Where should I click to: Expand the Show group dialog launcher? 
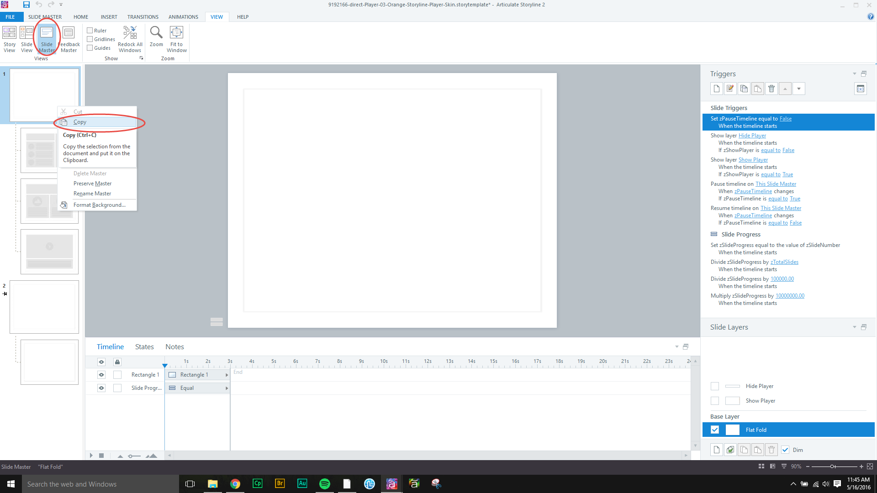(x=141, y=58)
